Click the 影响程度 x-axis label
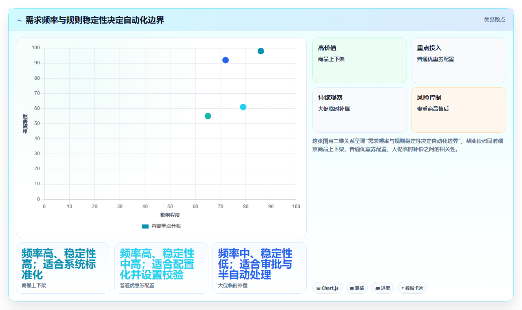This screenshot has width=522, height=310. click(170, 215)
